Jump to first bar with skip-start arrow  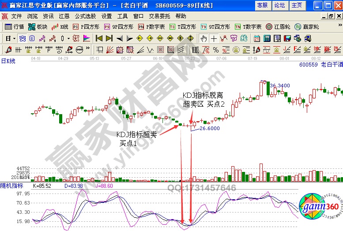(x=99, y=38)
